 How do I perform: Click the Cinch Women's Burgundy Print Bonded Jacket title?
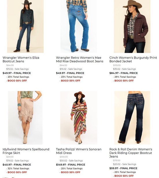click(133, 59)
